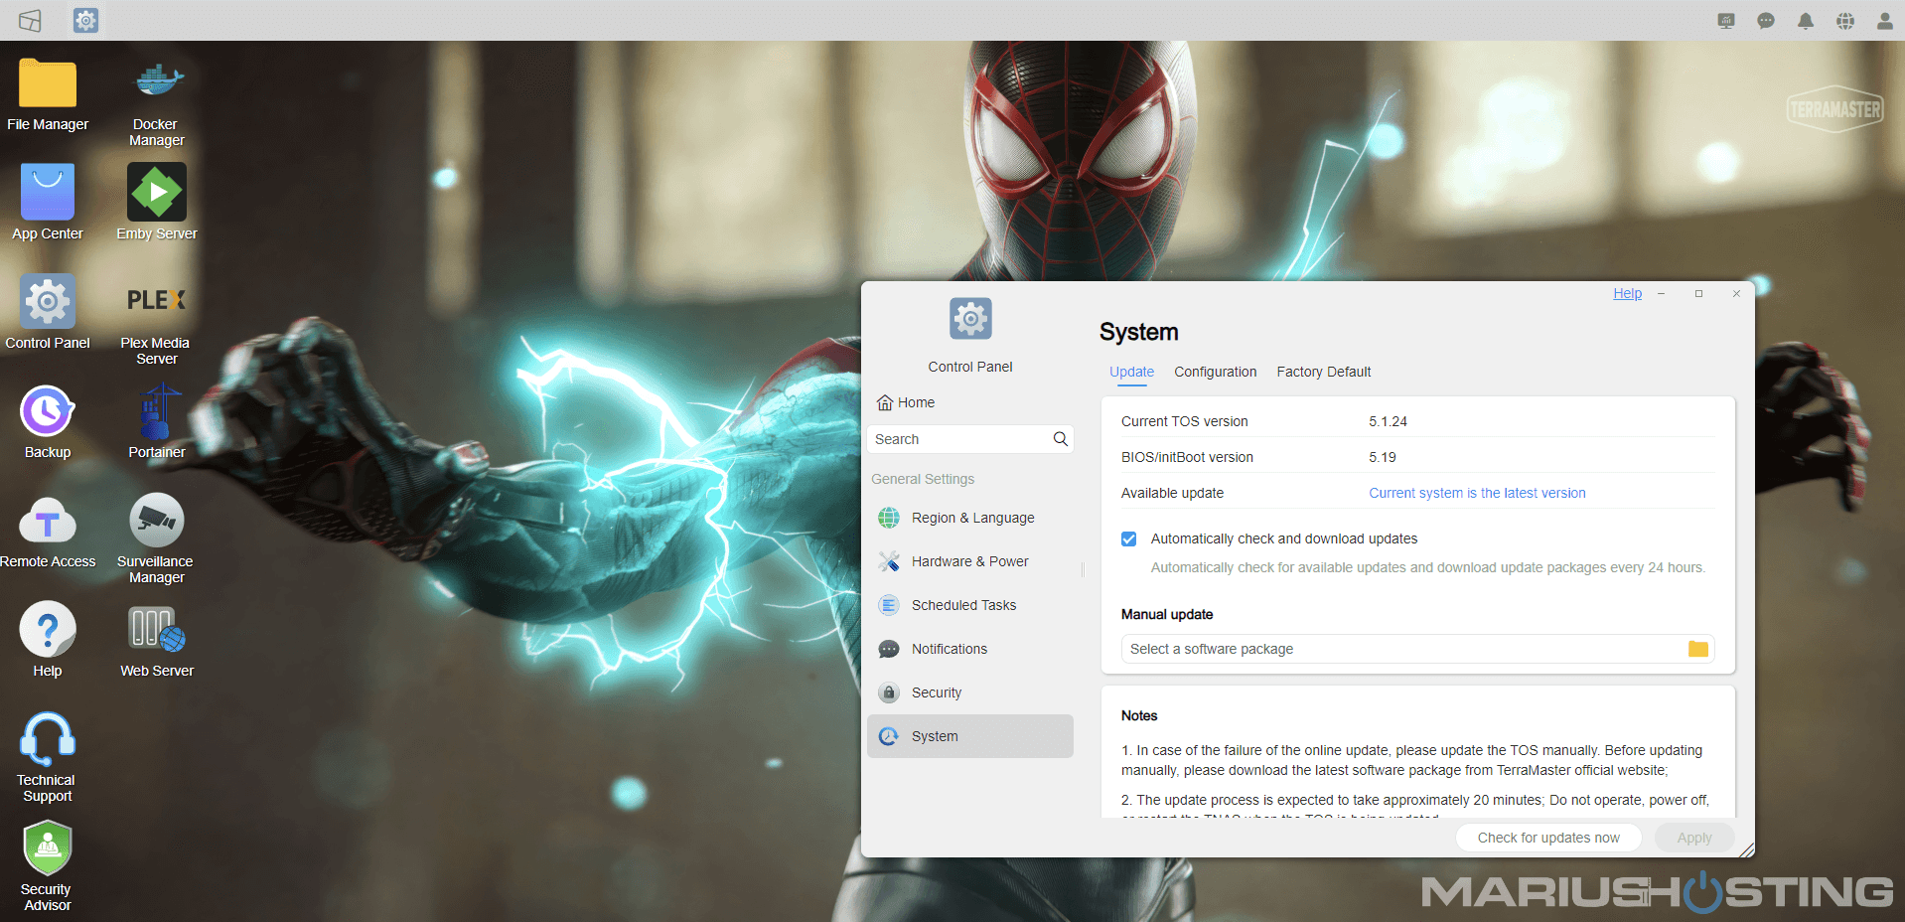Open Help desktop icon
1905x922 pixels.
[x=48, y=641]
